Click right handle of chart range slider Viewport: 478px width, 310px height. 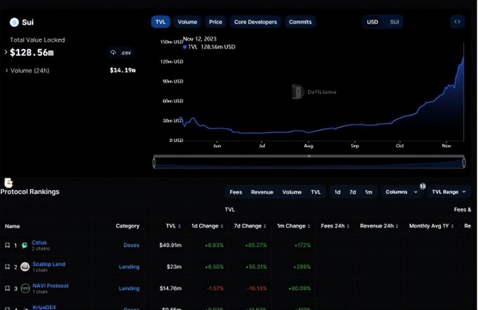click(464, 163)
